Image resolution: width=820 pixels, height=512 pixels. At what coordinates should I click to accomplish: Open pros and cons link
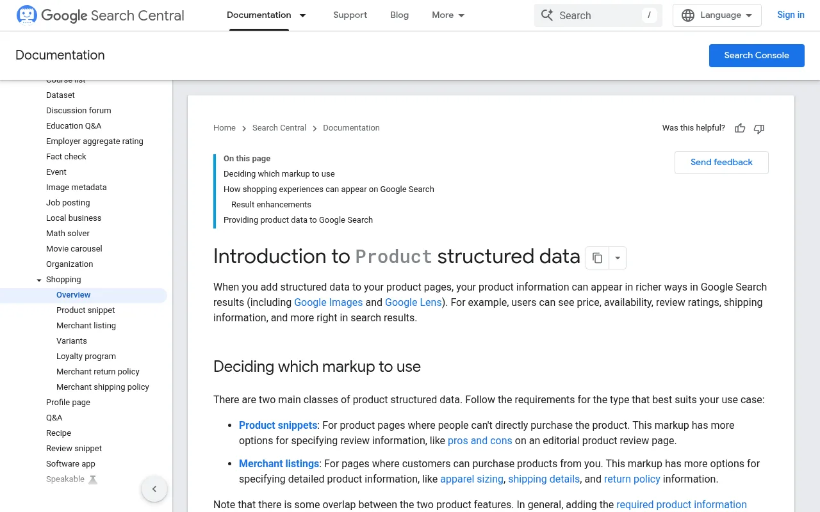pos(480,441)
